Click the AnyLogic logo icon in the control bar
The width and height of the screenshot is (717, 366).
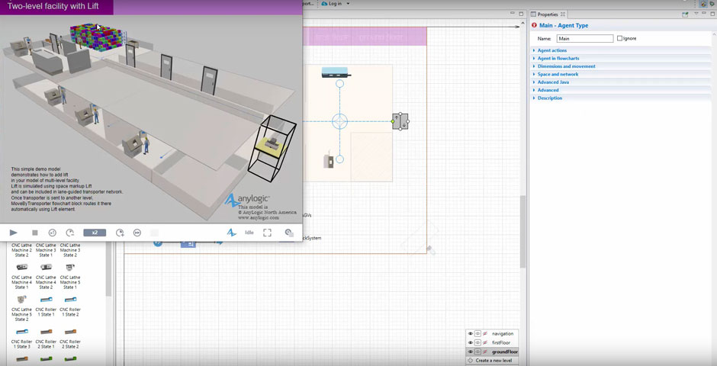[231, 233]
